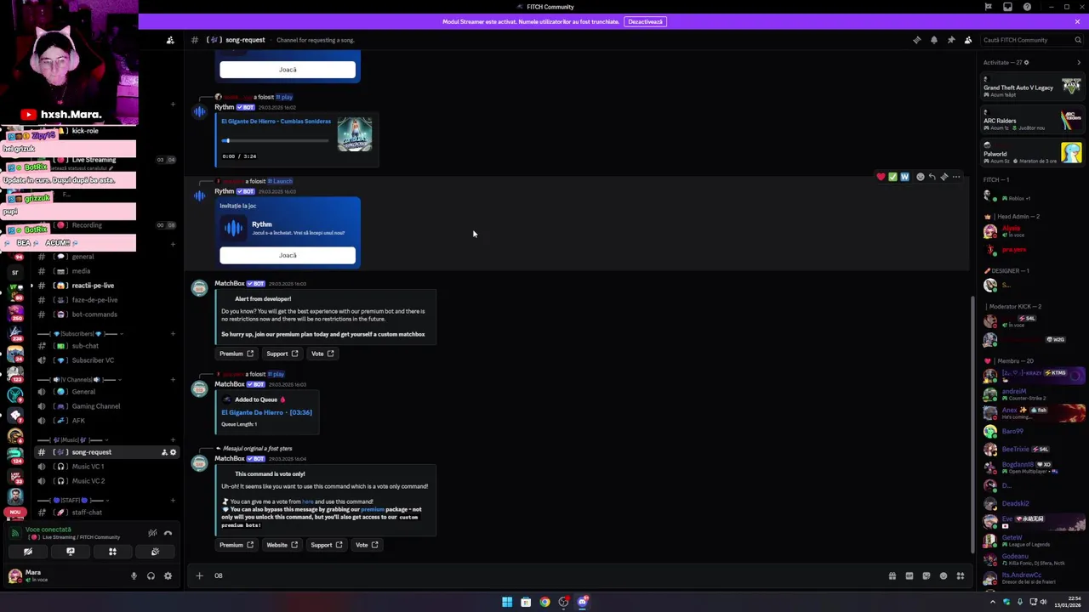Viewport: 1089px width, 612px height.
Task: Create invite for song-request channel
Action: click(164, 452)
